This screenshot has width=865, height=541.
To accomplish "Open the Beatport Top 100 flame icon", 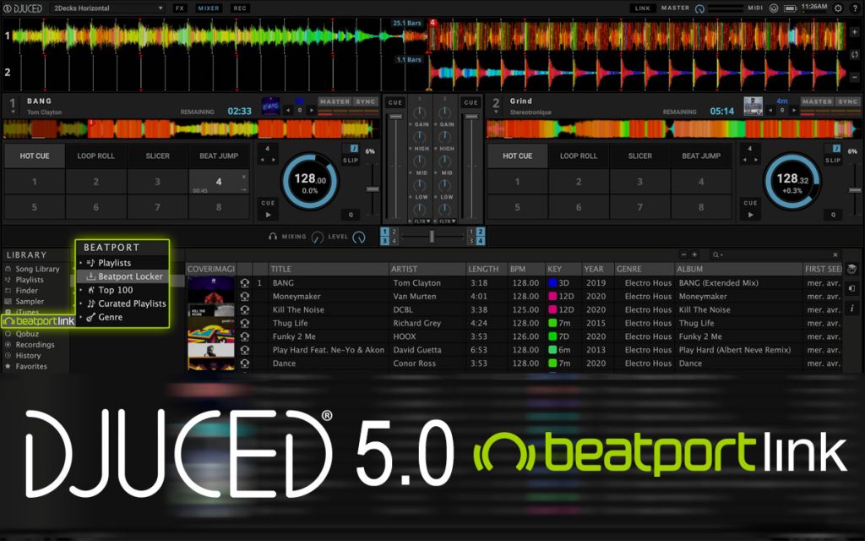I will (91, 291).
